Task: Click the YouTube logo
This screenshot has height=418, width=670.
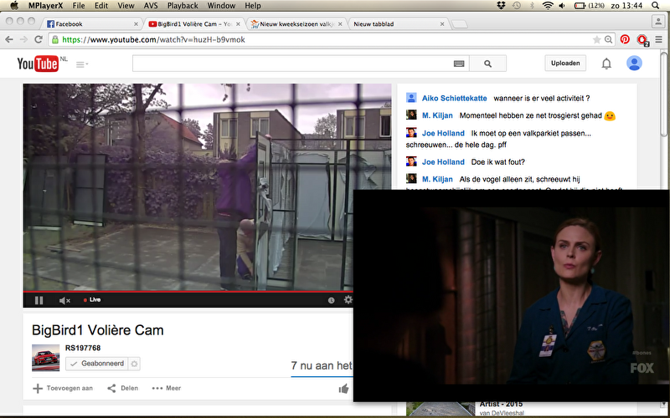Action: click(38, 64)
